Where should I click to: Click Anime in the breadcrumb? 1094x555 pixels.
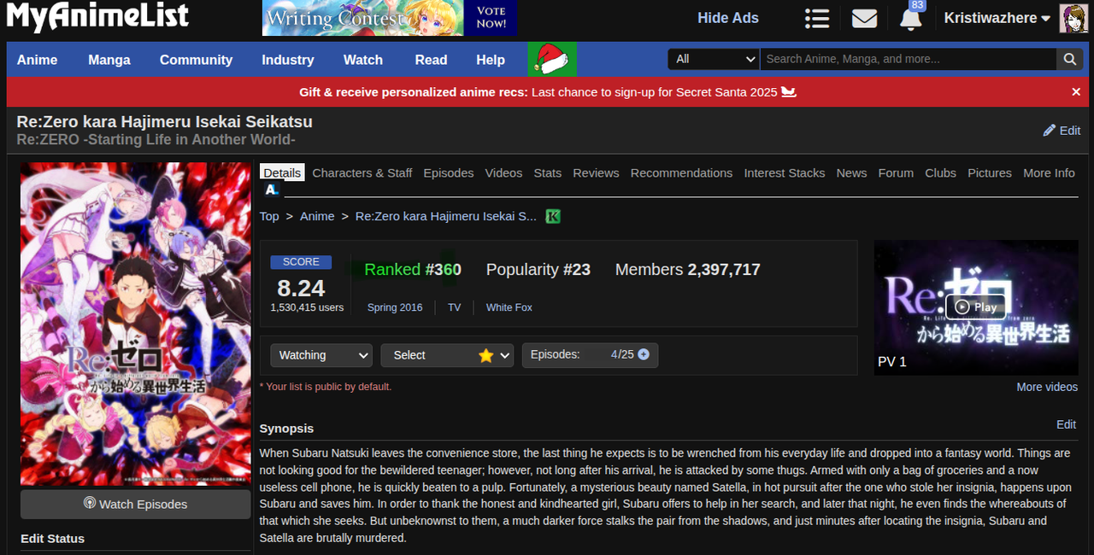click(x=317, y=216)
